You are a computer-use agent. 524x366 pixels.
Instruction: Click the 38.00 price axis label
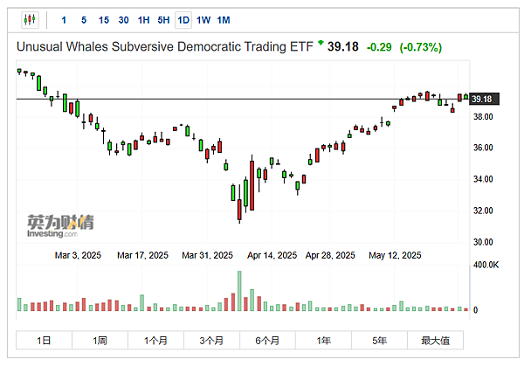[483, 117]
